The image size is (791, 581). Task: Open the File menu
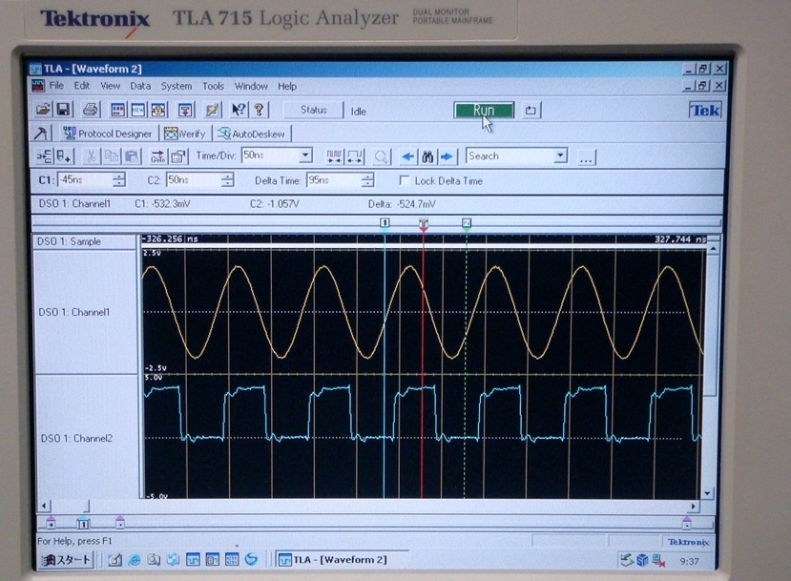[56, 86]
